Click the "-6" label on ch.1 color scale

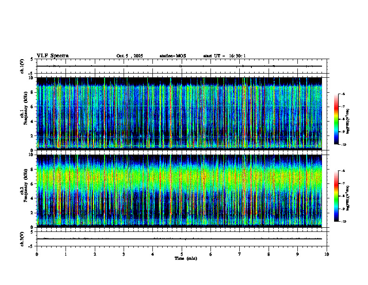point(343,94)
